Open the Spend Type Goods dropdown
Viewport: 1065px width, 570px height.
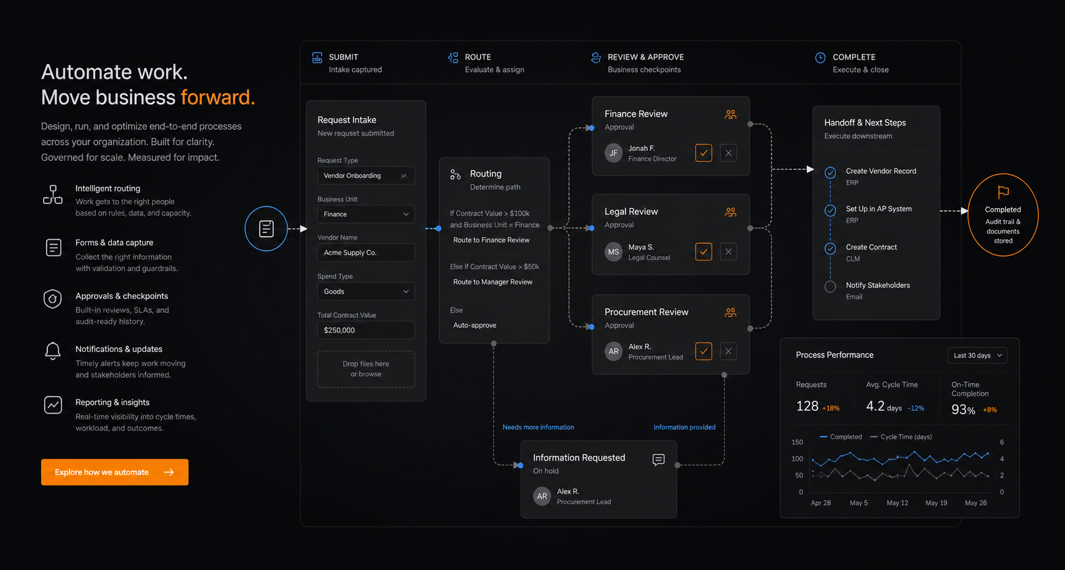coord(366,291)
